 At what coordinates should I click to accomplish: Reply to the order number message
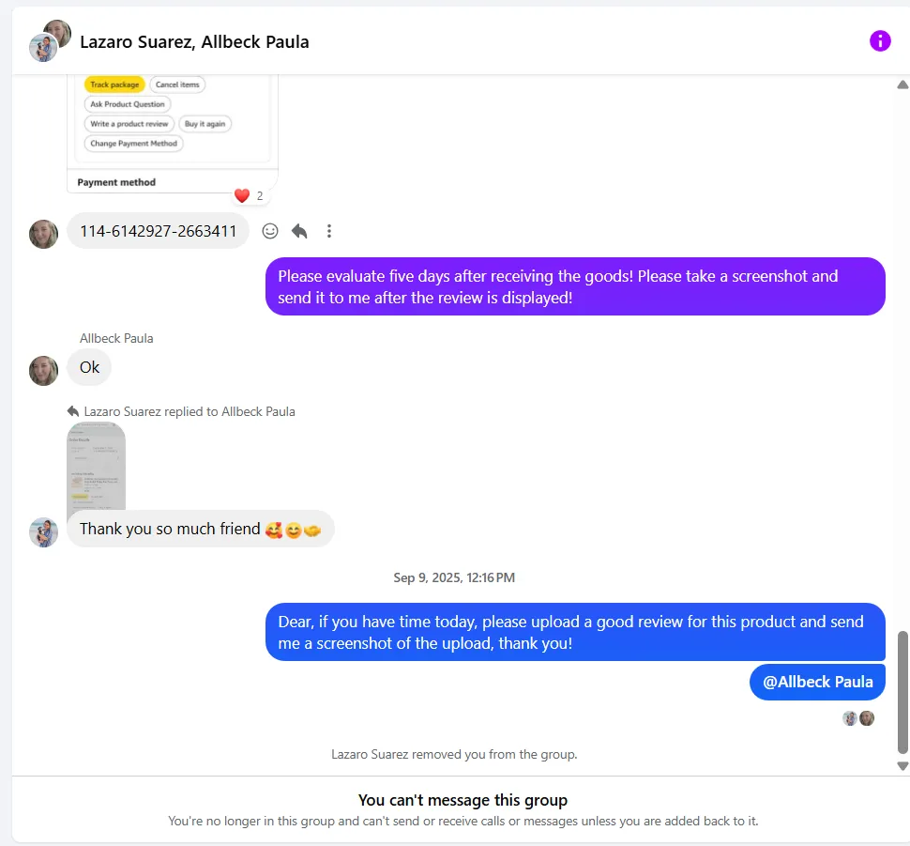(299, 231)
